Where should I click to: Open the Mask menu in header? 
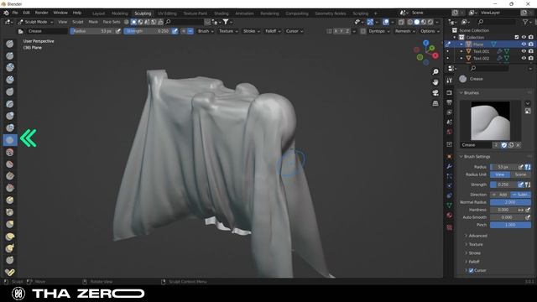[93, 22]
